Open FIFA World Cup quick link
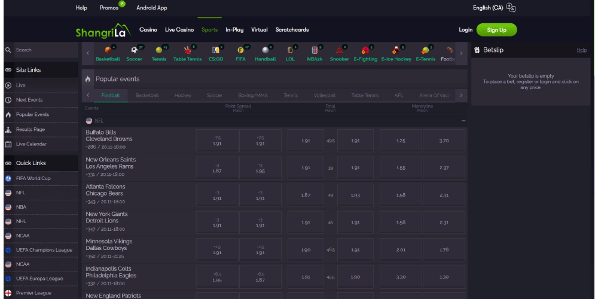The width and height of the screenshot is (598, 299). (x=33, y=178)
